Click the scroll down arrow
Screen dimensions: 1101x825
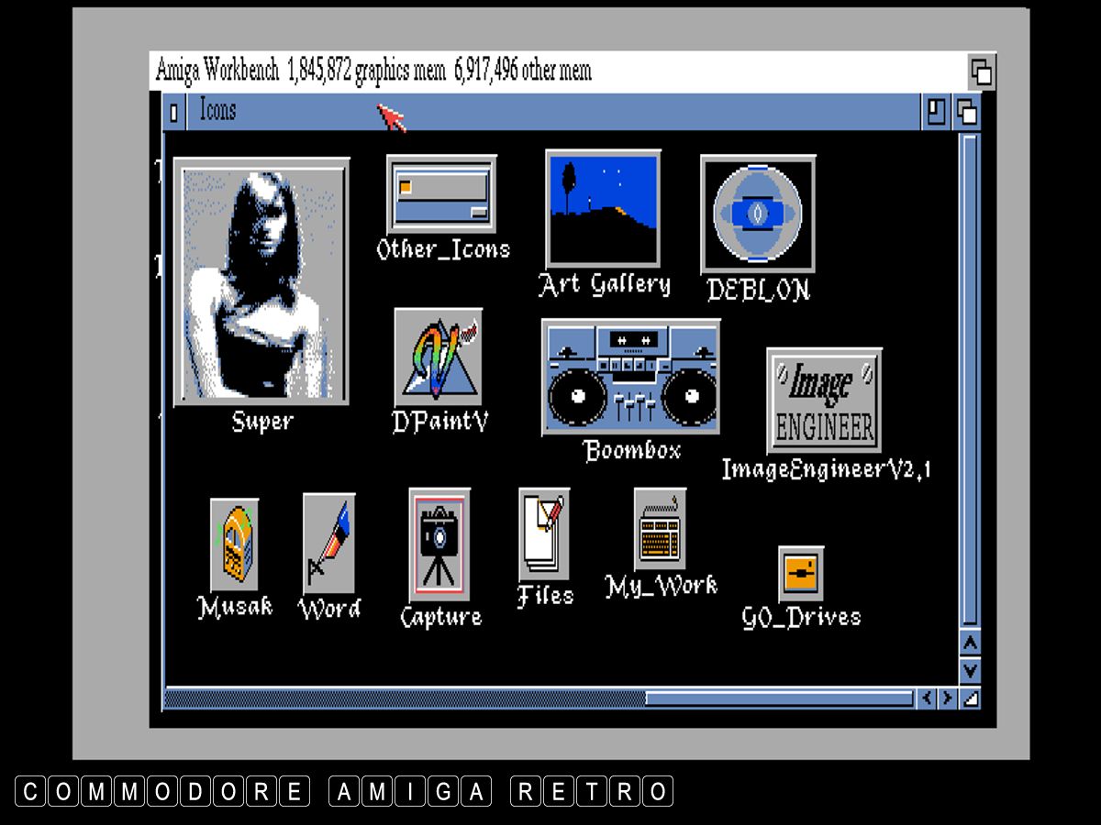970,670
